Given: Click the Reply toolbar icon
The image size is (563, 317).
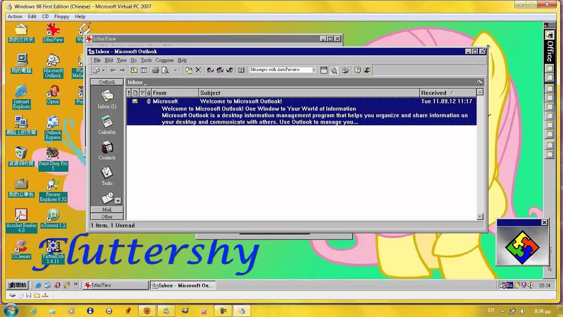Looking at the screenshot, I should coord(210,70).
